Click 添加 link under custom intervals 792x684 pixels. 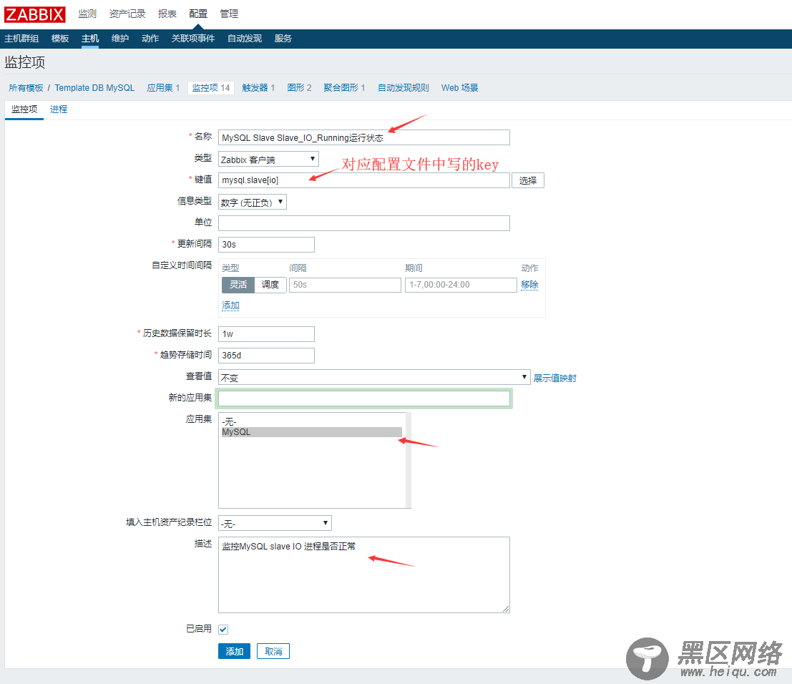[x=230, y=306]
